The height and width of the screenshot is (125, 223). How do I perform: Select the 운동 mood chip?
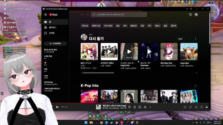[x=118, y=26]
